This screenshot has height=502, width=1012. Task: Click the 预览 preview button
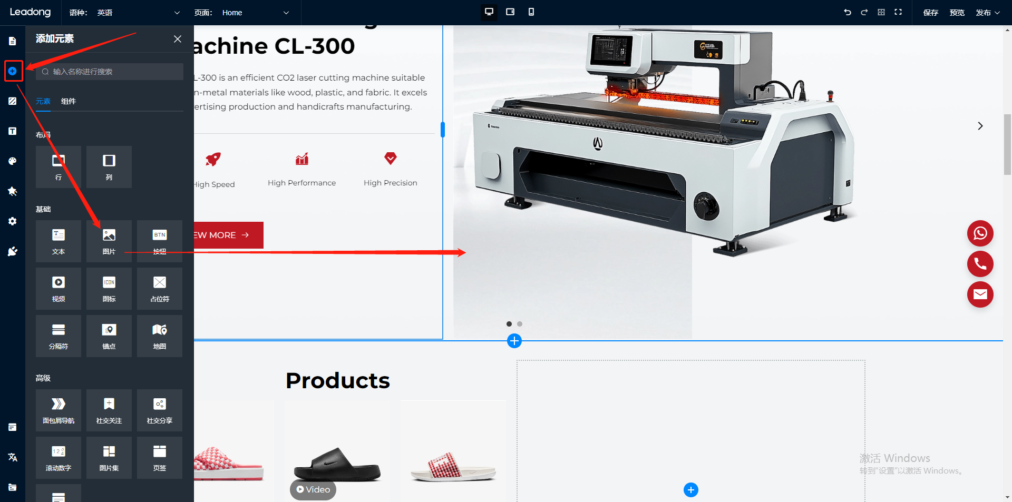[957, 13]
